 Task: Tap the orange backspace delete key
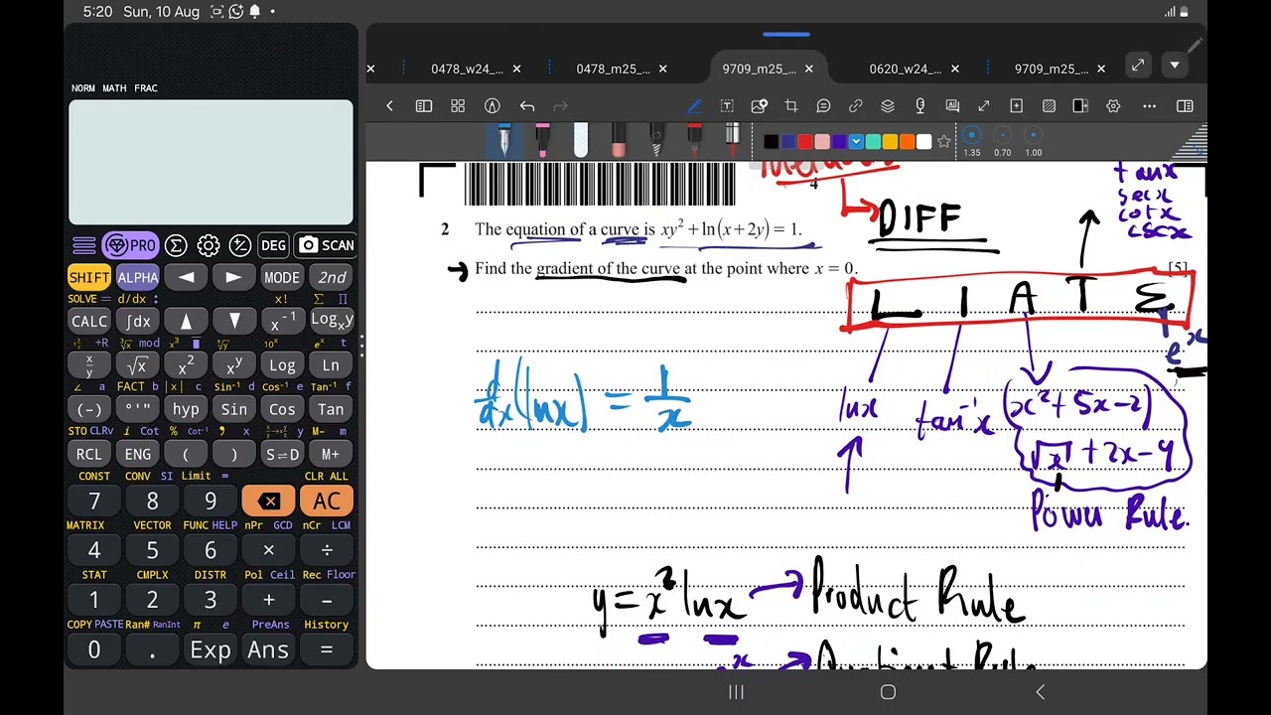tap(268, 501)
